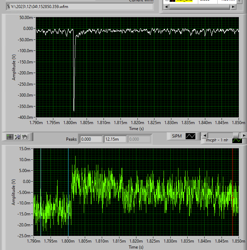The image size is (247, 250).
Task: Click the mcpF - 1 nF legend label
Action: coord(217,140)
